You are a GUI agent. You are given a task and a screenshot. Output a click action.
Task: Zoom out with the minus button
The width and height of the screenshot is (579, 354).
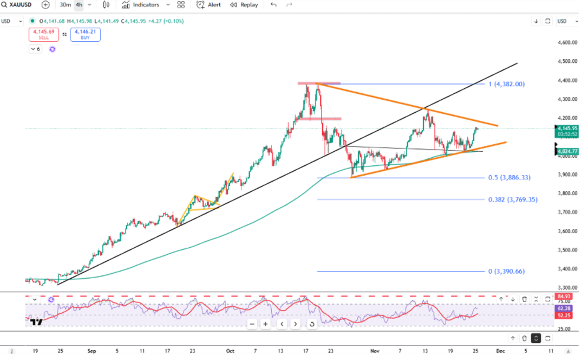click(x=252, y=324)
